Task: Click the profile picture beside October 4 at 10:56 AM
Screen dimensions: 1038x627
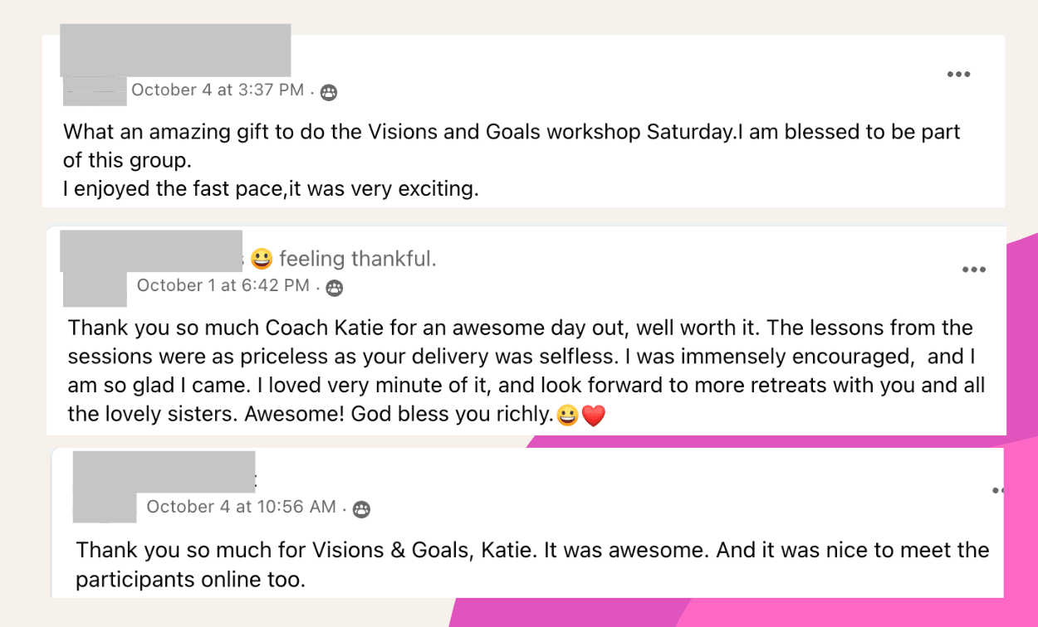Action: (105, 508)
